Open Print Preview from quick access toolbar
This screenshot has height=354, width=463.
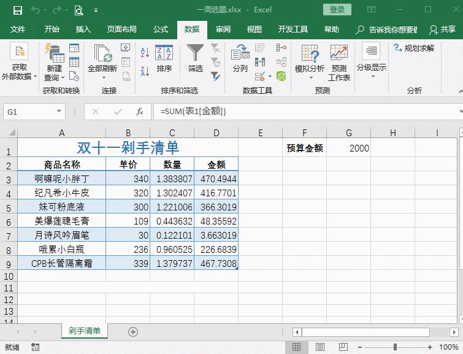pos(78,10)
